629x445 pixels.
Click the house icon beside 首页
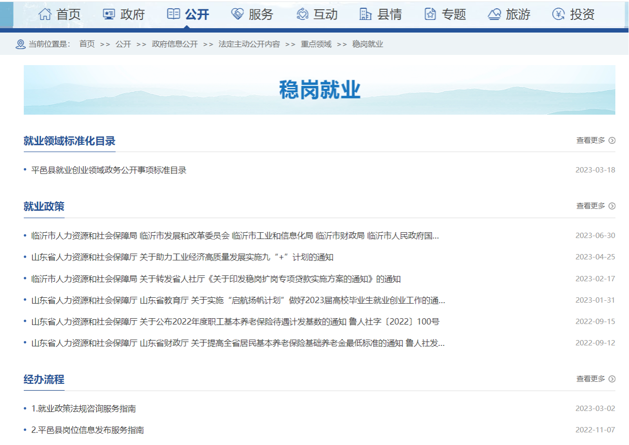click(x=45, y=15)
